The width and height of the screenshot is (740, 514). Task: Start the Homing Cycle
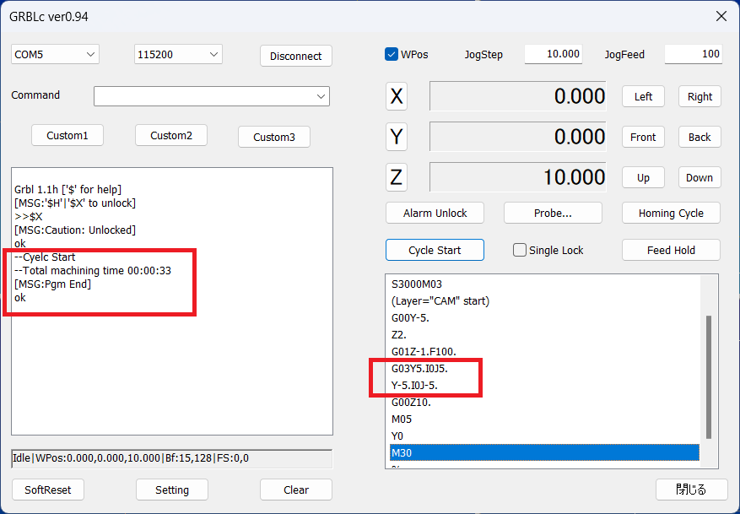[671, 213]
